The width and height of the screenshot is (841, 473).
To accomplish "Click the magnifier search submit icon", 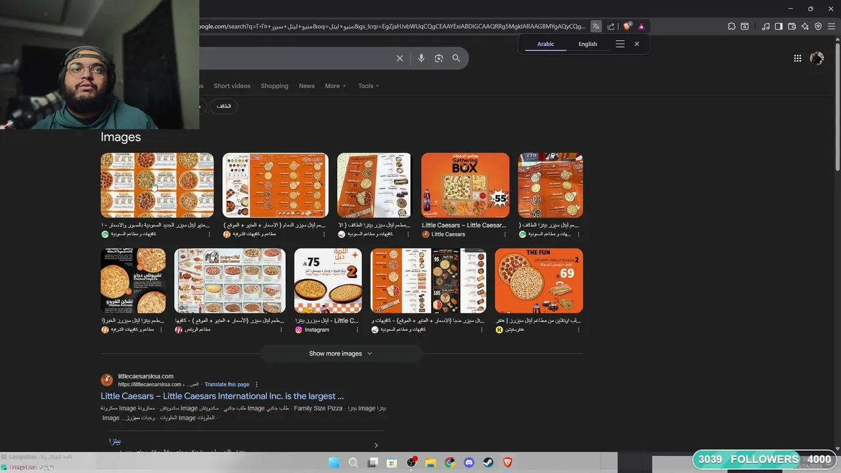I will point(456,58).
